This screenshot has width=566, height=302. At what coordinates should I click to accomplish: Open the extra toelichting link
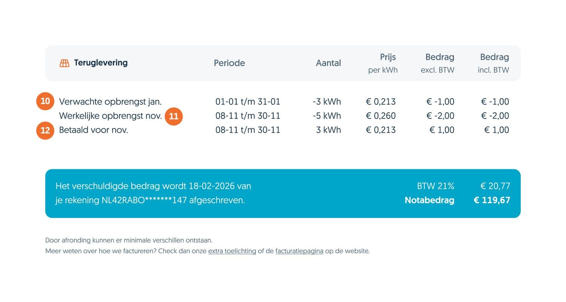[232, 251]
